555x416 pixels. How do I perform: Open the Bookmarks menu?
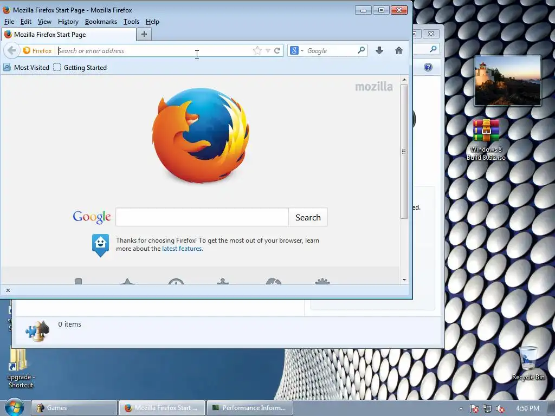[x=101, y=22]
